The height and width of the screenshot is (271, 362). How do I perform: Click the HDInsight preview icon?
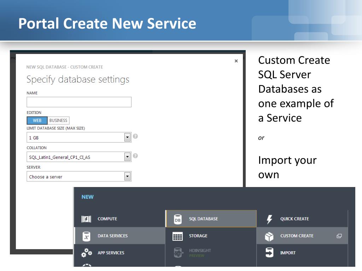(178, 253)
